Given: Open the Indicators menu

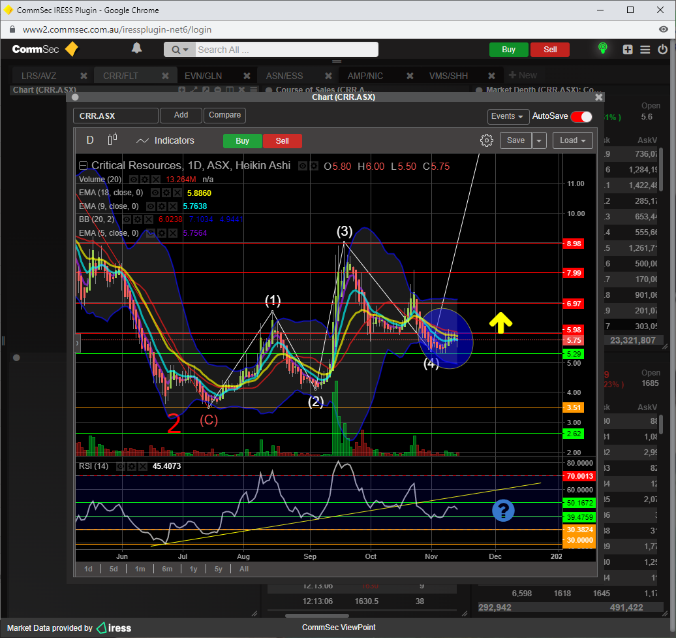Looking at the screenshot, I should (165, 140).
